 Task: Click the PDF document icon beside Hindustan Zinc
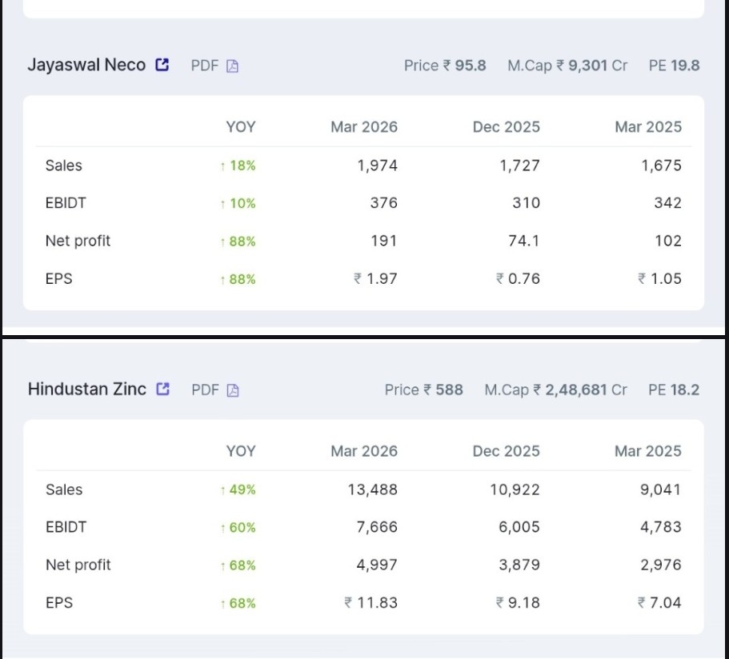coord(231,390)
